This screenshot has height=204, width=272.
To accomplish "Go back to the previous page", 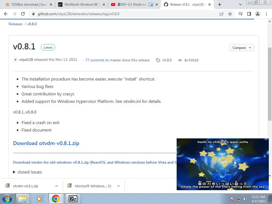I will point(6,14).
